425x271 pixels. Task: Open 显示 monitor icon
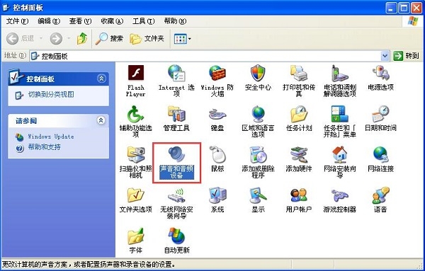click(x=258, y=195)
